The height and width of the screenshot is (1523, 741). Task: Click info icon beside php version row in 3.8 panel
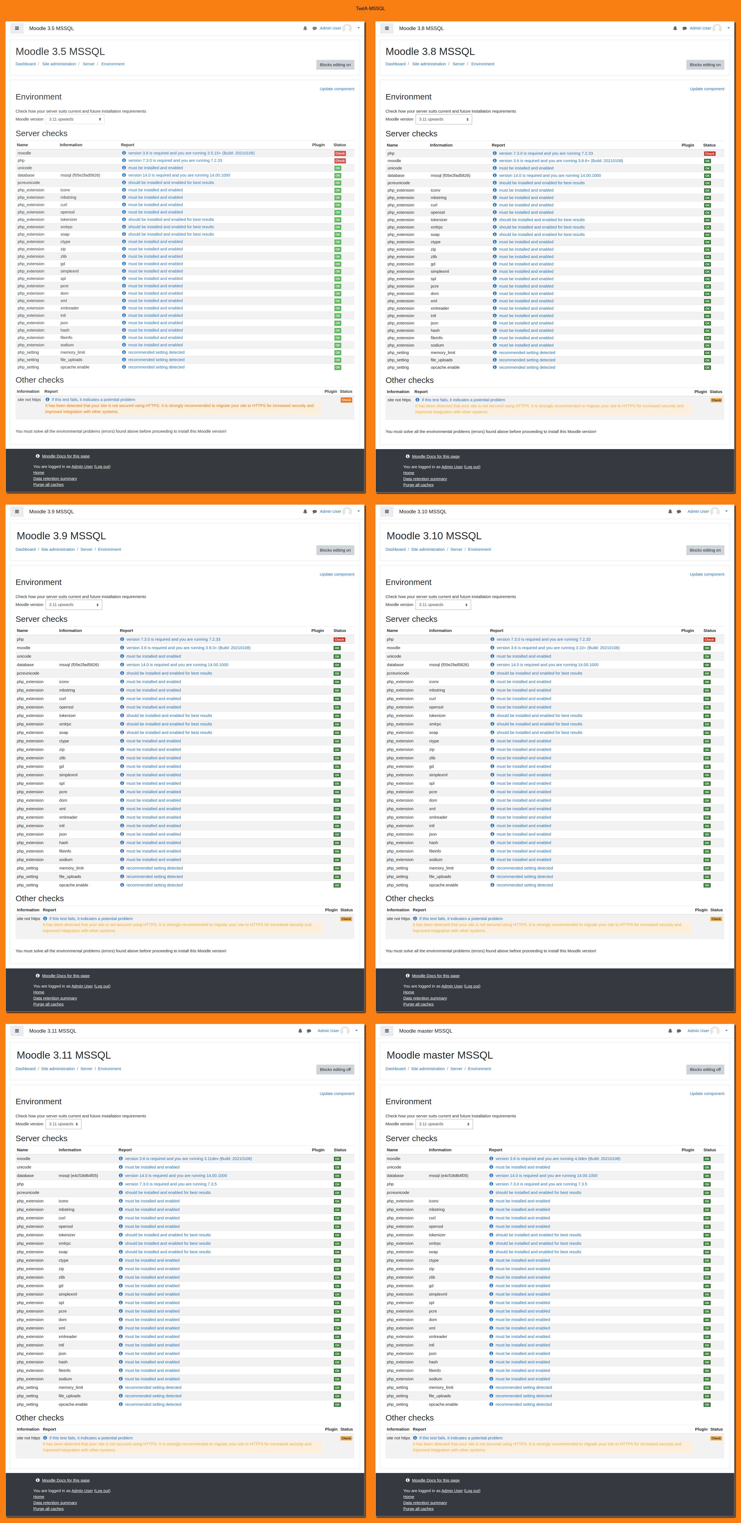click(495, 153)
